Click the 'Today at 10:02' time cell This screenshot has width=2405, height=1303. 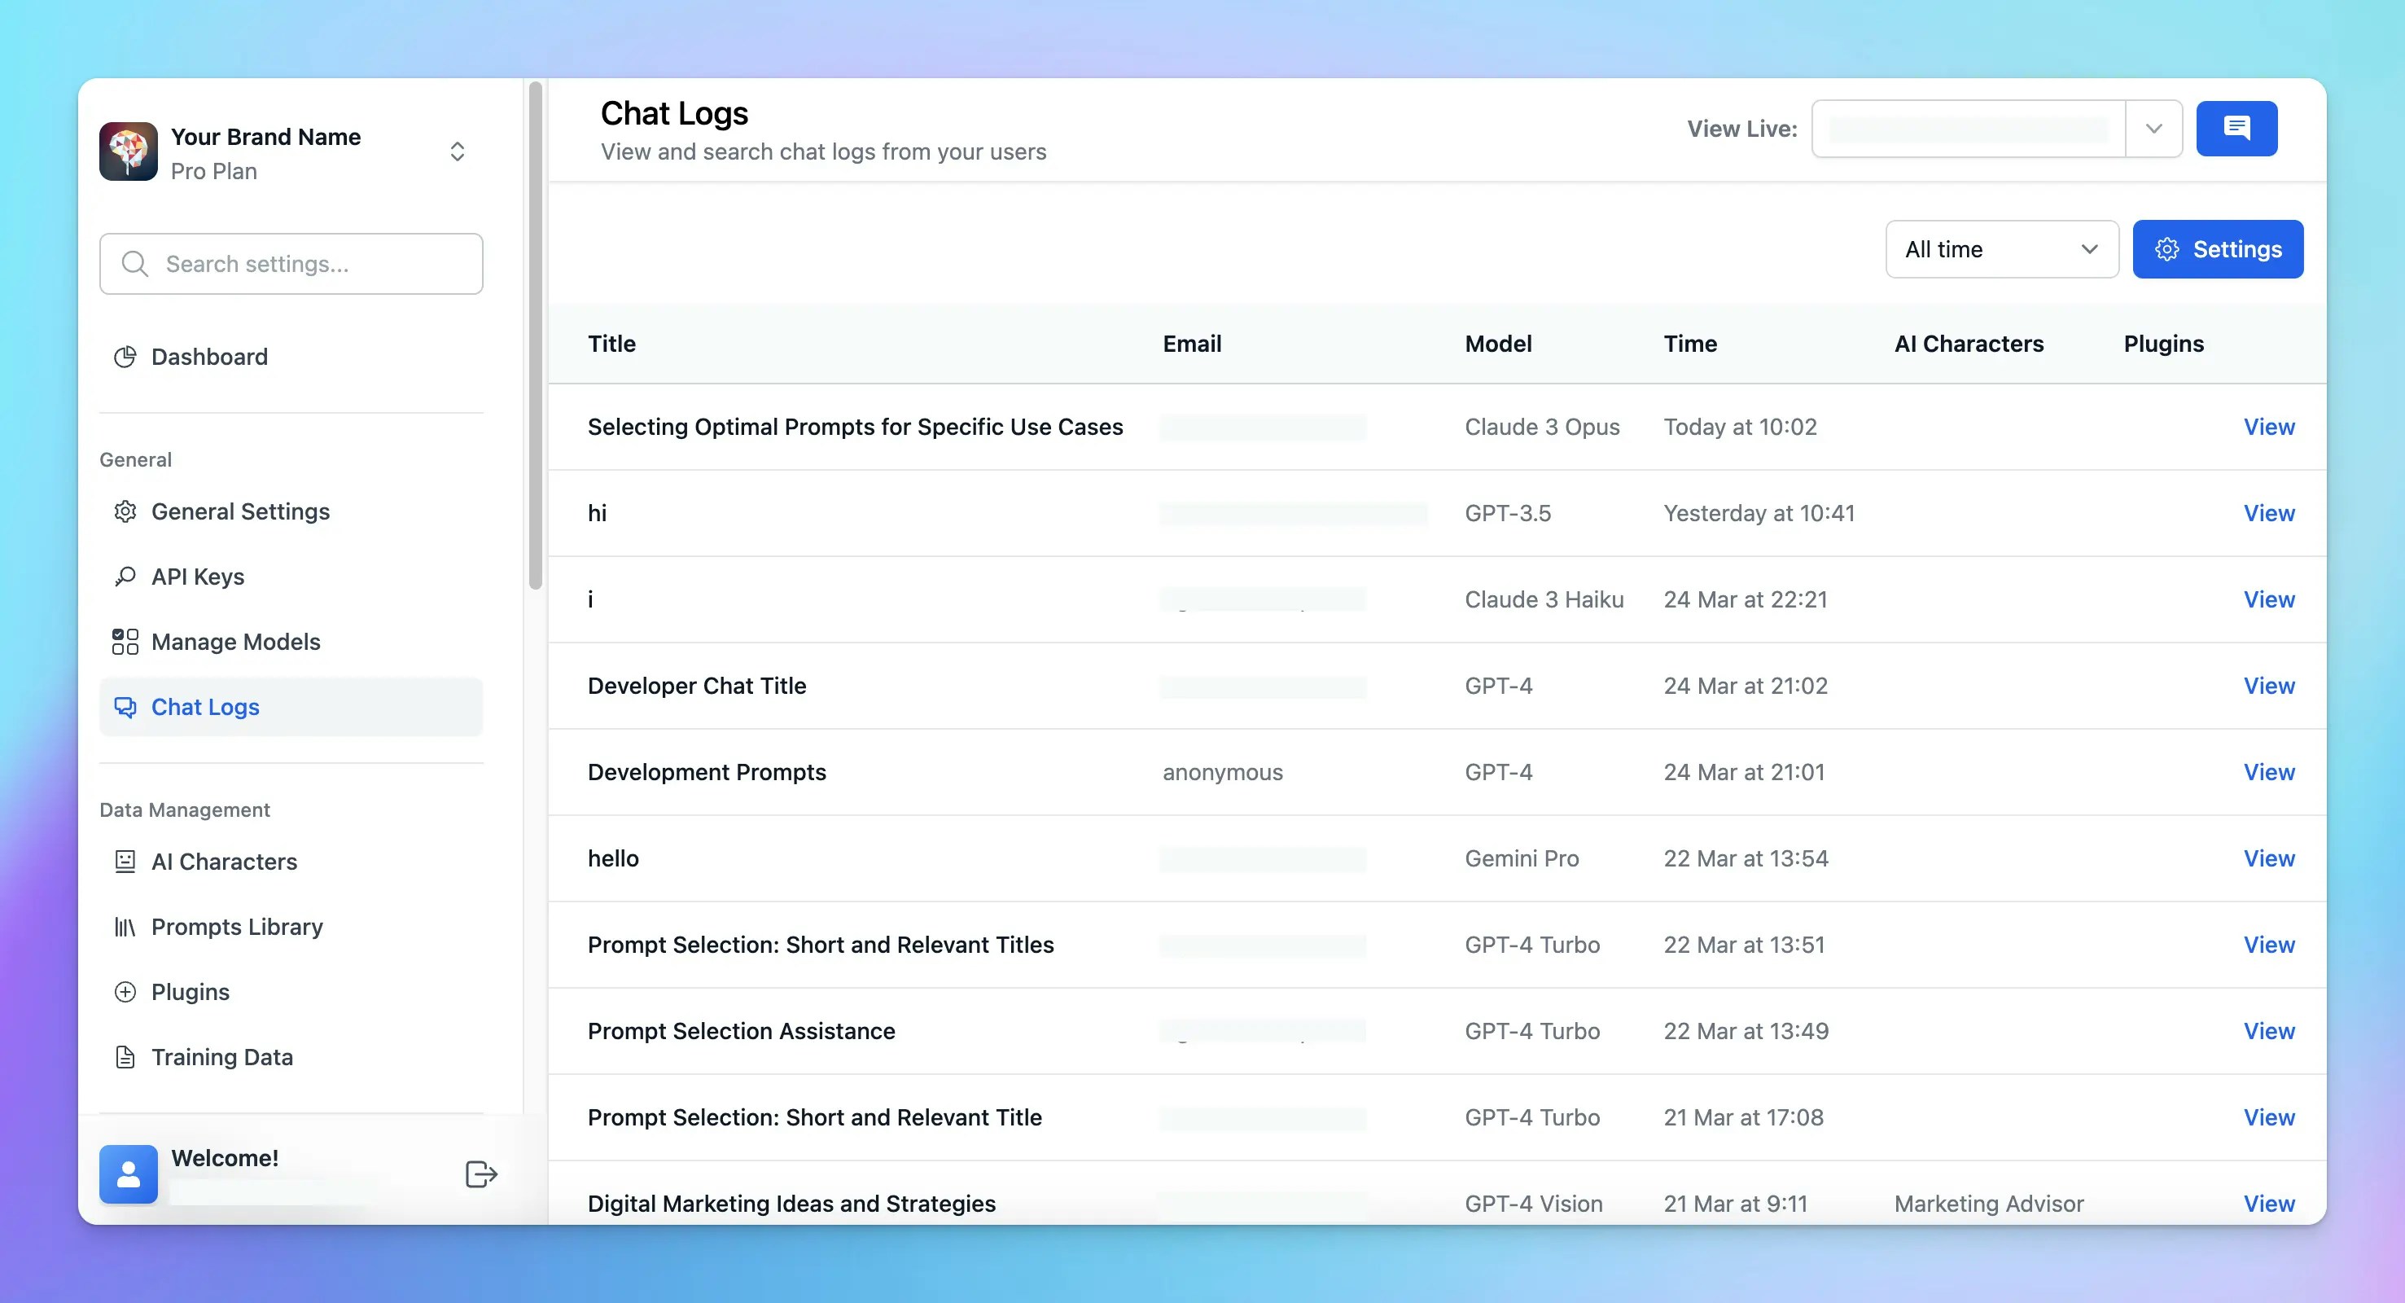tap(1739, 427)
